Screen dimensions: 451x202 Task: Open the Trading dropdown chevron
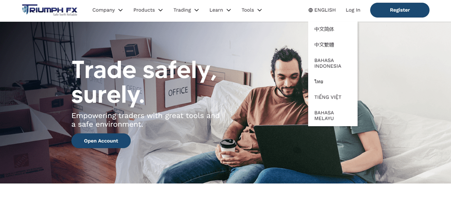[196, 10]
